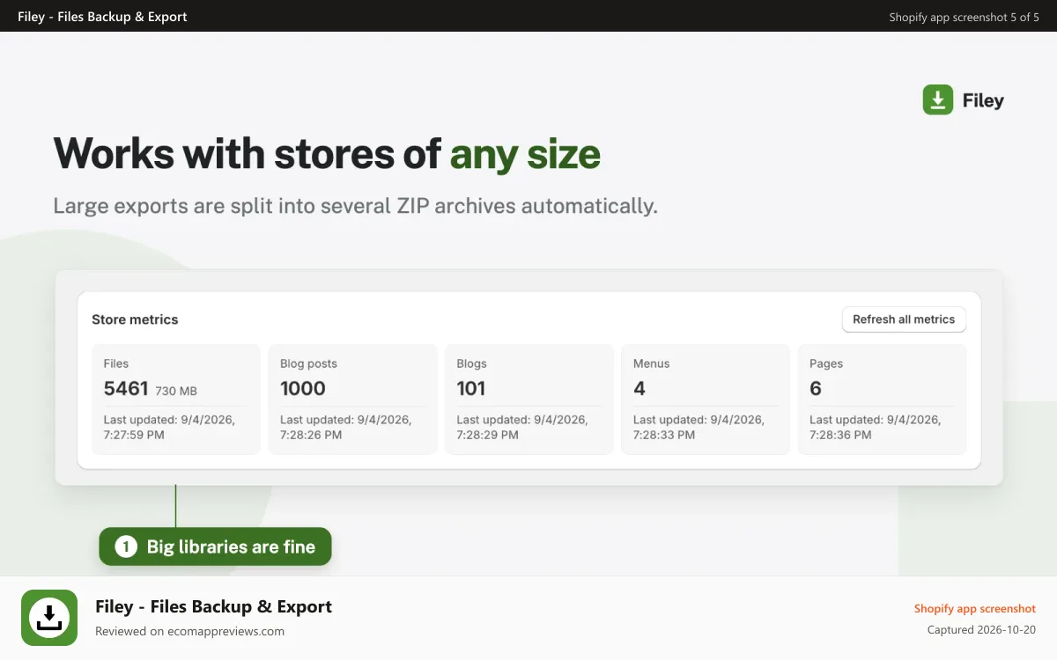The height and width of the screenshot is (660, 1057).
Task: Select the Files metric card
Action: click(176, 400)
